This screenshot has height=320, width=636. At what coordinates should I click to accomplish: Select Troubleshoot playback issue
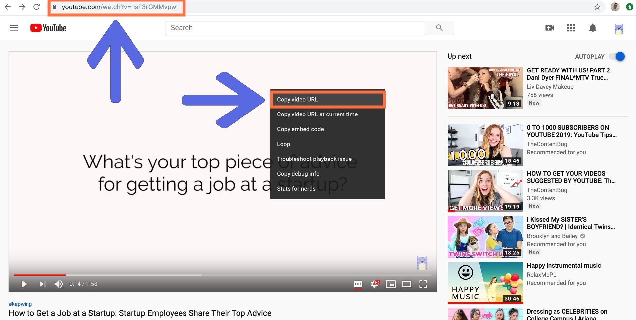click(x=328, y=159)
